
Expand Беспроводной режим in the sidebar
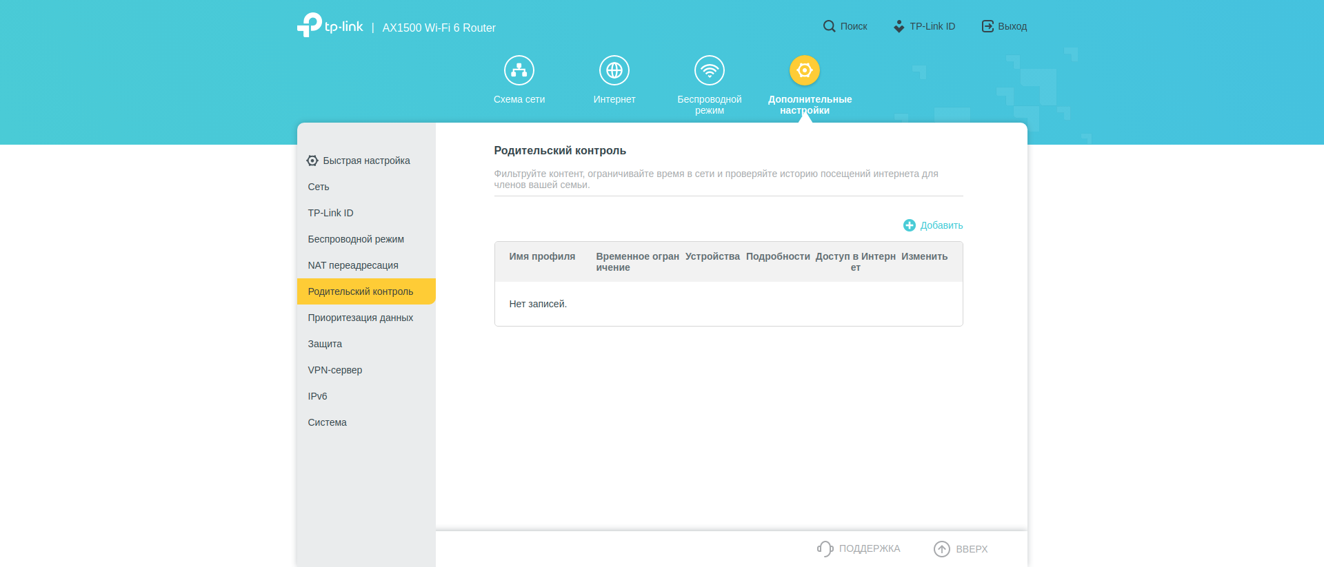(356, 239)
